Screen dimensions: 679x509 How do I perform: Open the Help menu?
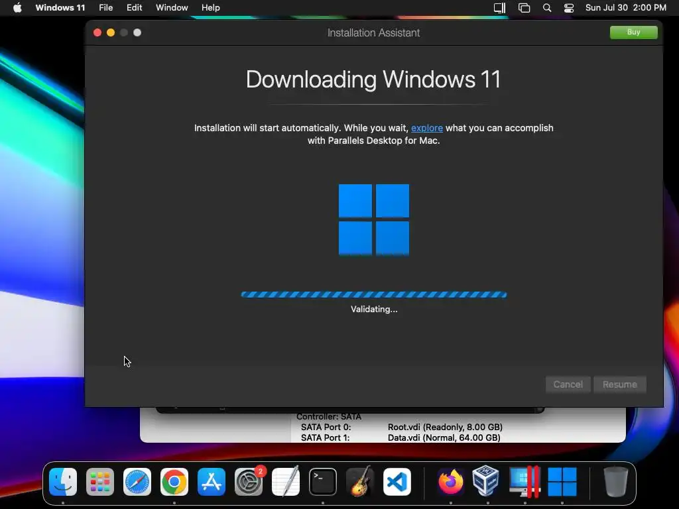(x=210, y=8)
